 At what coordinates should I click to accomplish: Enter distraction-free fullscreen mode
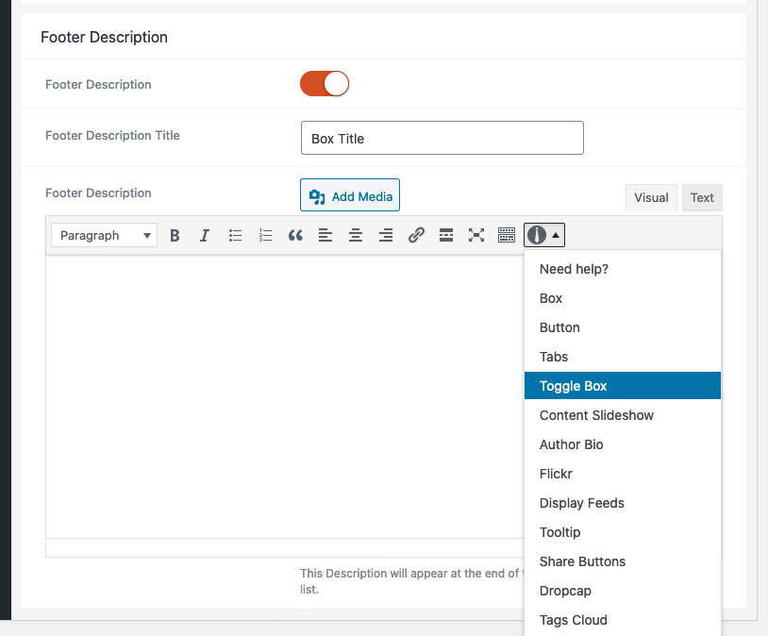pos(476,236)
